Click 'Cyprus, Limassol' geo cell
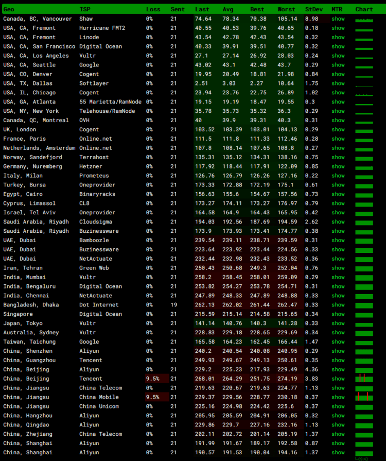Viewport: 386px width, 461px height. [29, 203]
